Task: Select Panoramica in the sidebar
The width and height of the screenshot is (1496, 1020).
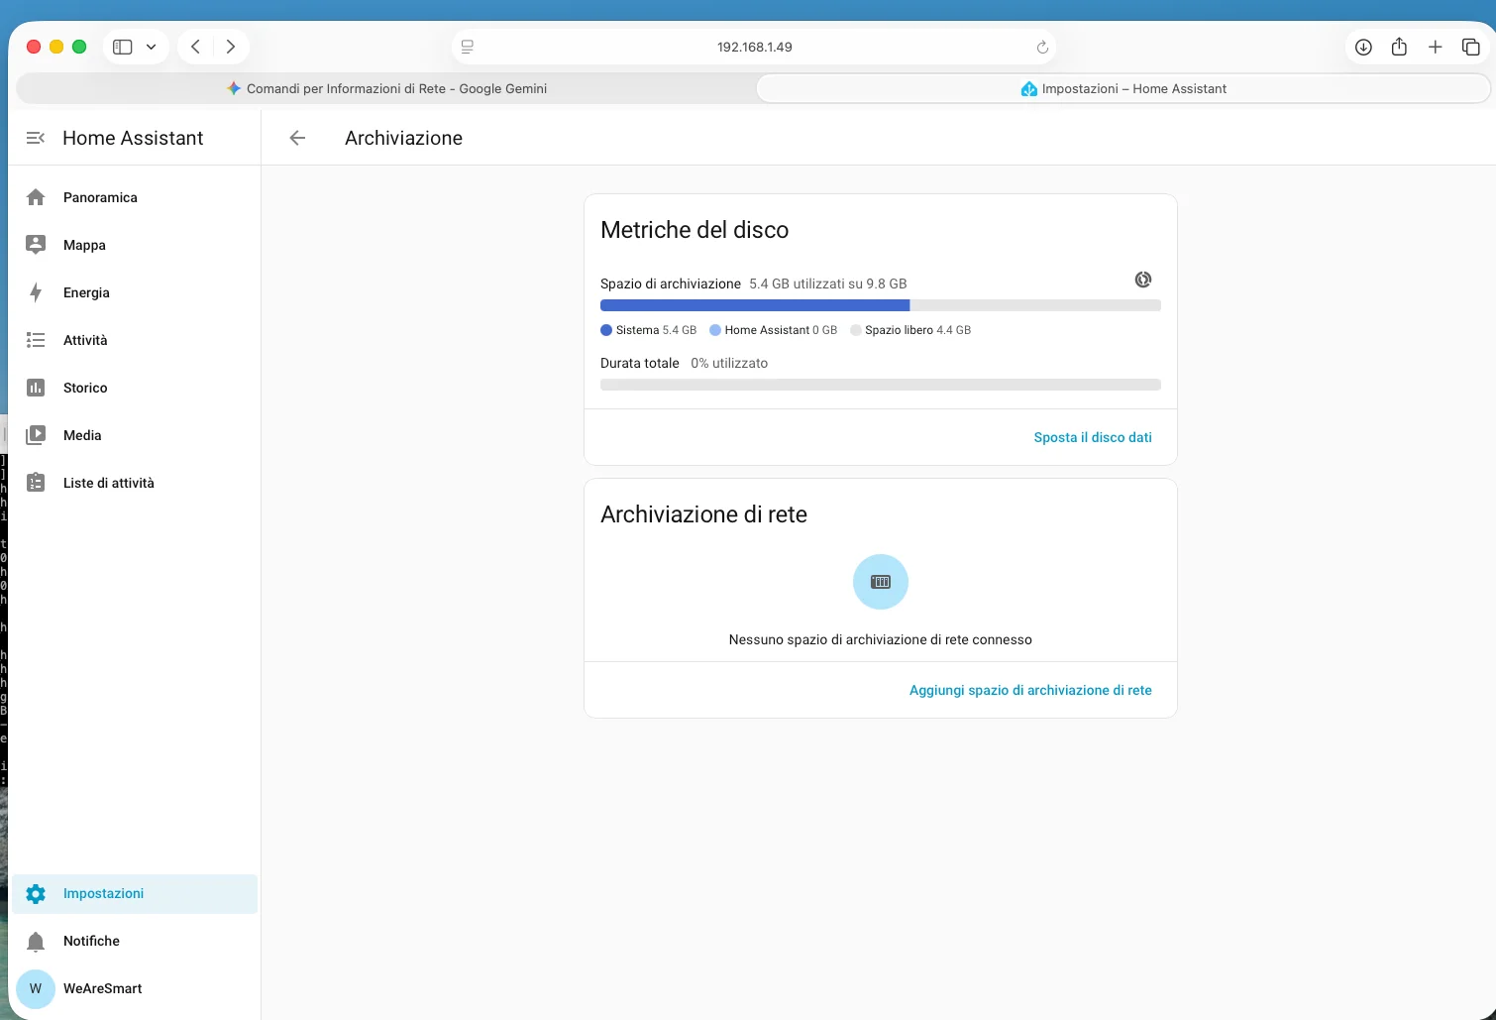Action: pyautogui.click(x=135, y=197)
